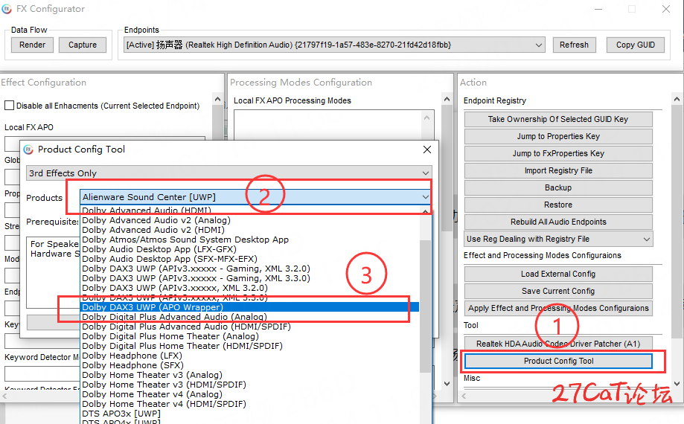
Task: Click the Product Config Tool window icon
Action: [28, 150]
